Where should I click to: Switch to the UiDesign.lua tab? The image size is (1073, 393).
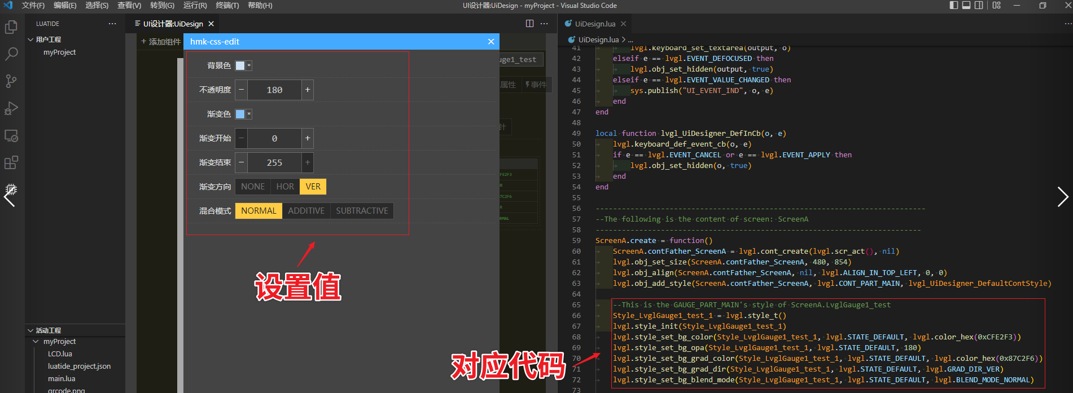coord(595,24)
